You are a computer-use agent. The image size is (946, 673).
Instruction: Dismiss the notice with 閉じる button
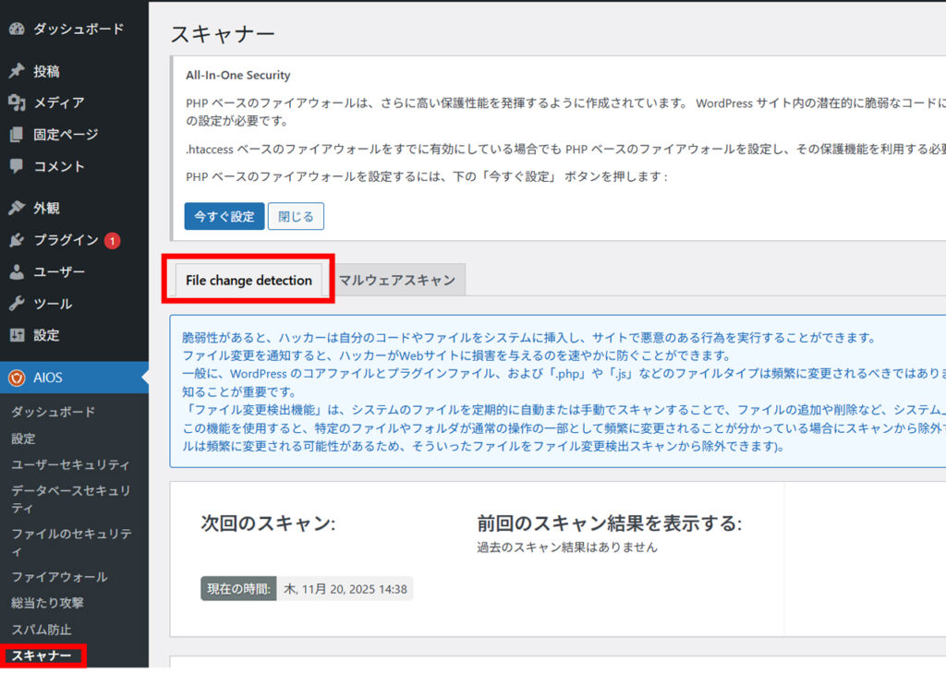(296, 217)
